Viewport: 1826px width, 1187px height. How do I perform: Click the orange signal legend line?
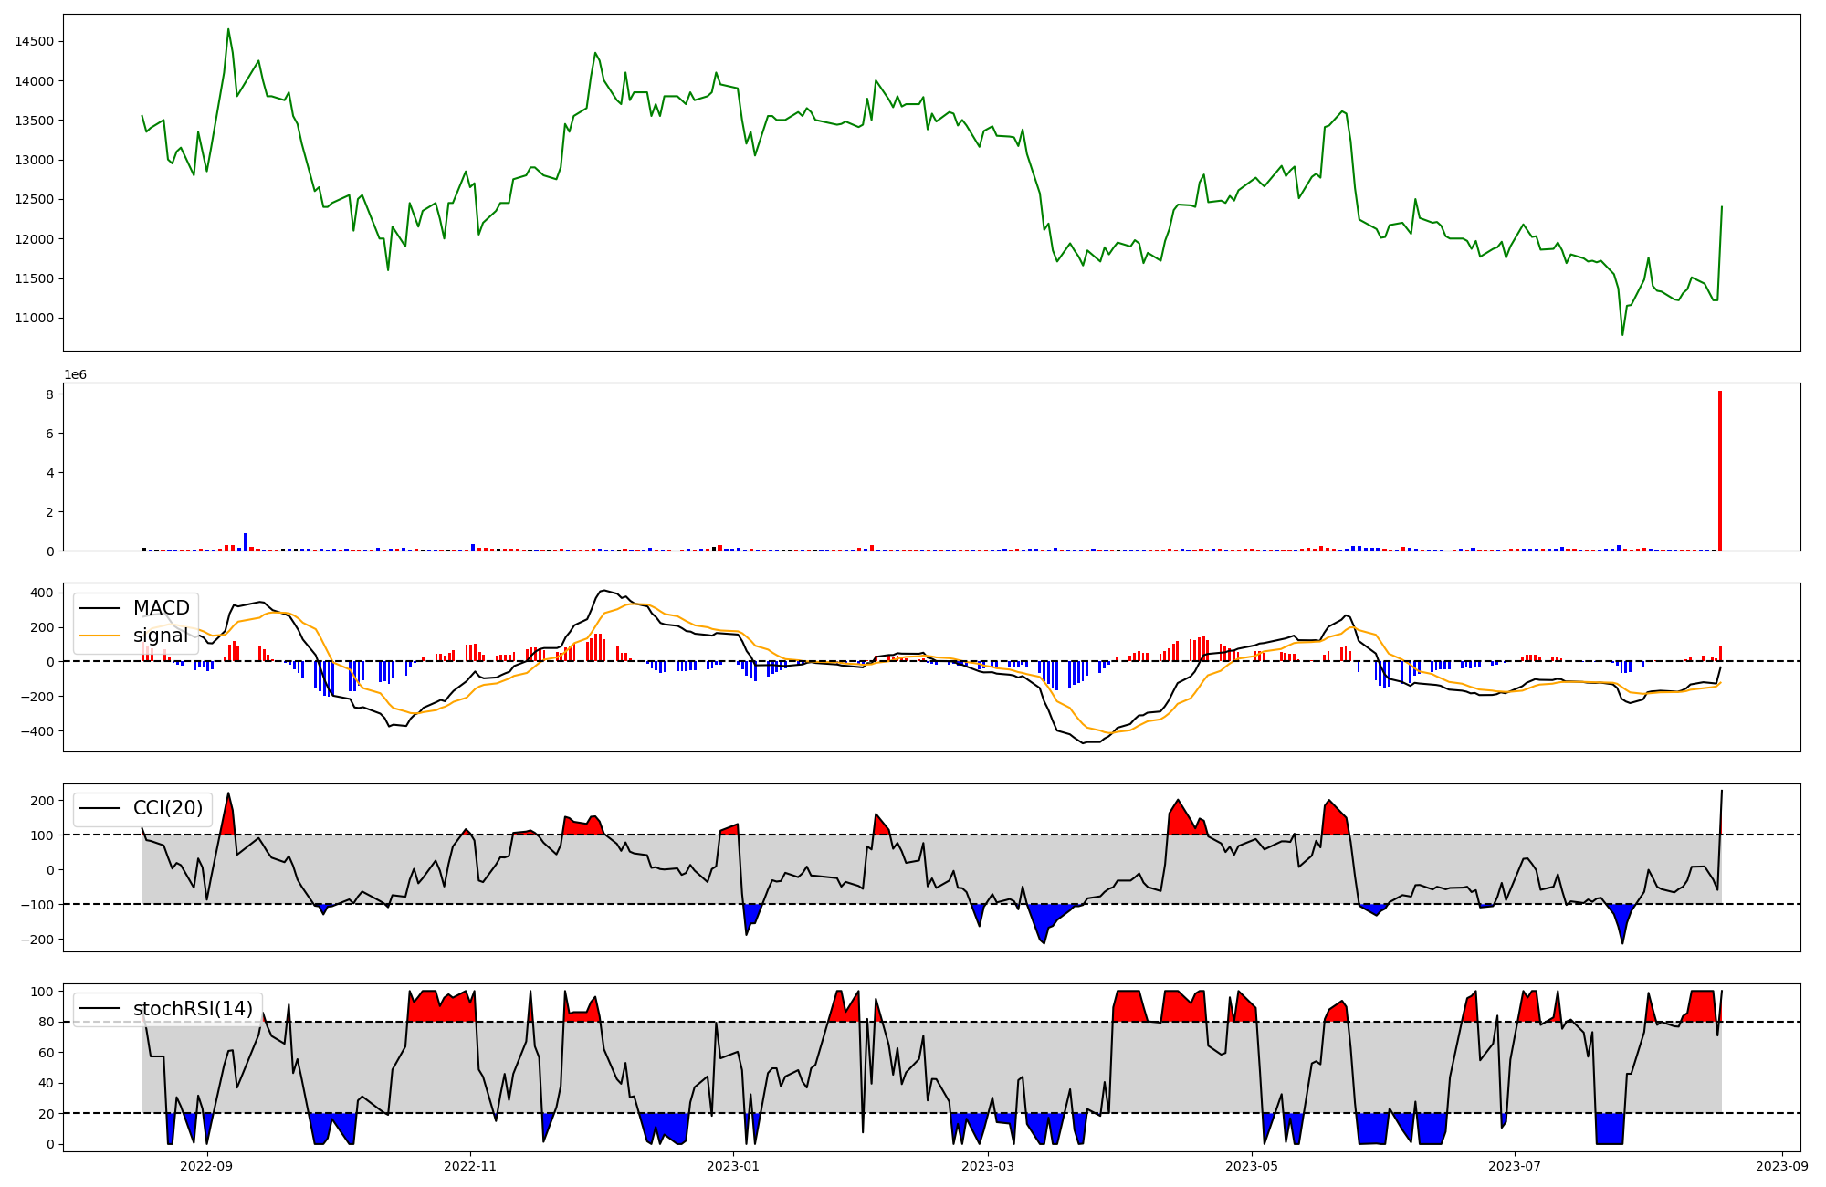coord(101,636)
